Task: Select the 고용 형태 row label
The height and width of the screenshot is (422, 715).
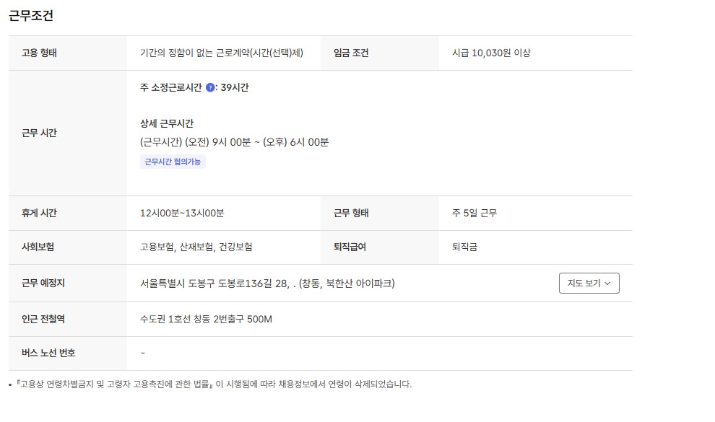Action: [x=39, y=53]
